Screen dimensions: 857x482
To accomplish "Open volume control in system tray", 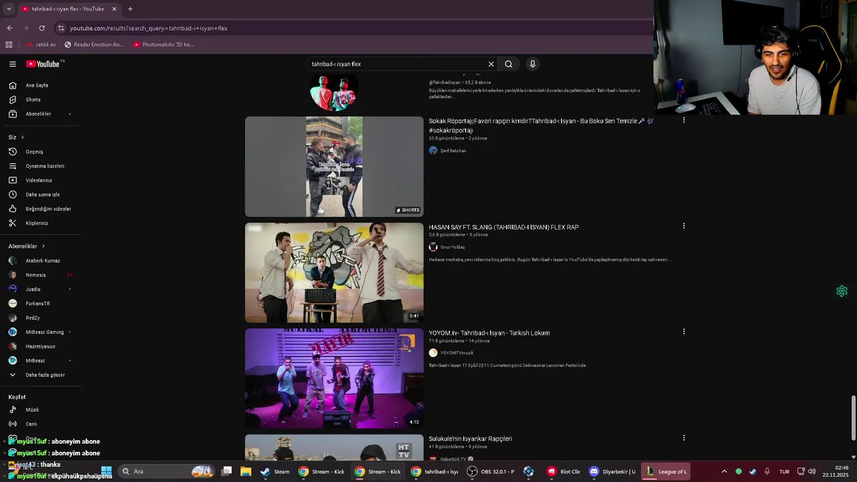I will pos(812,471).
